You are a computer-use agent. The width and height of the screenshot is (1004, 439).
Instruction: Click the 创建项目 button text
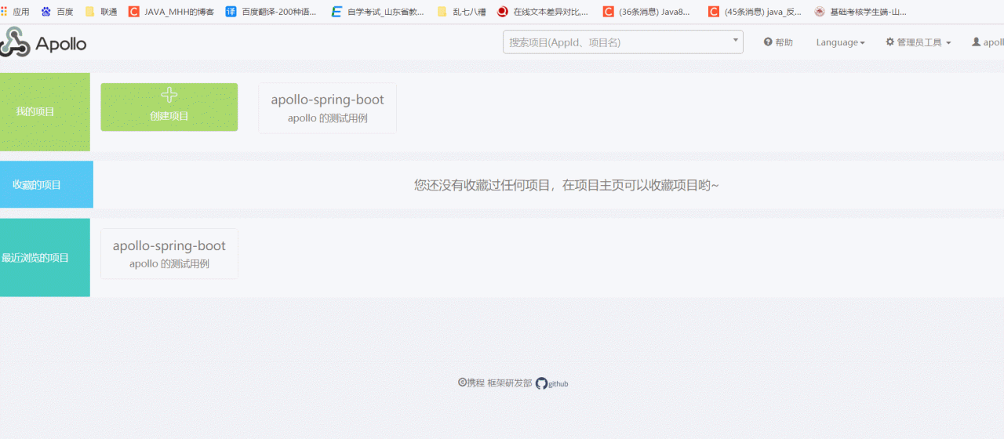(169, 116)
